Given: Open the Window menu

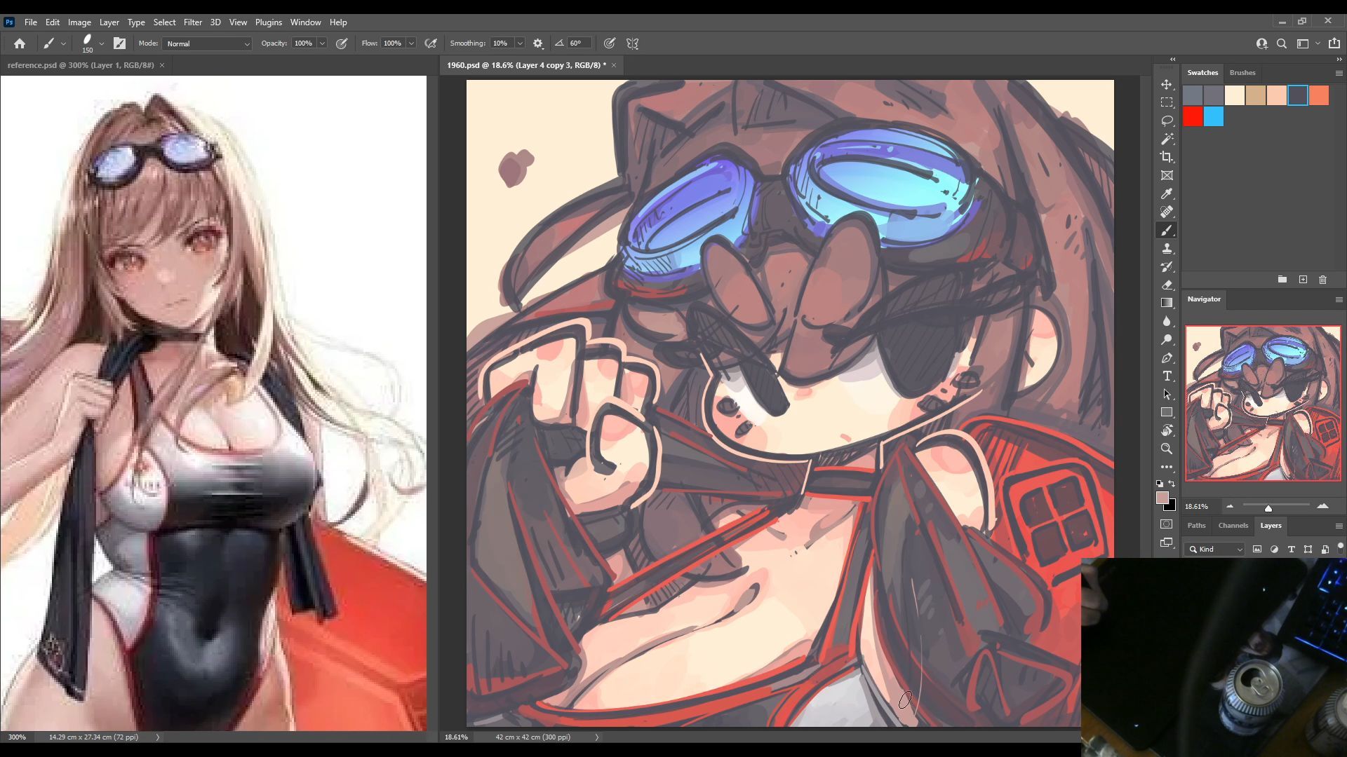Looking at the screenshot, I should (305, 22).
